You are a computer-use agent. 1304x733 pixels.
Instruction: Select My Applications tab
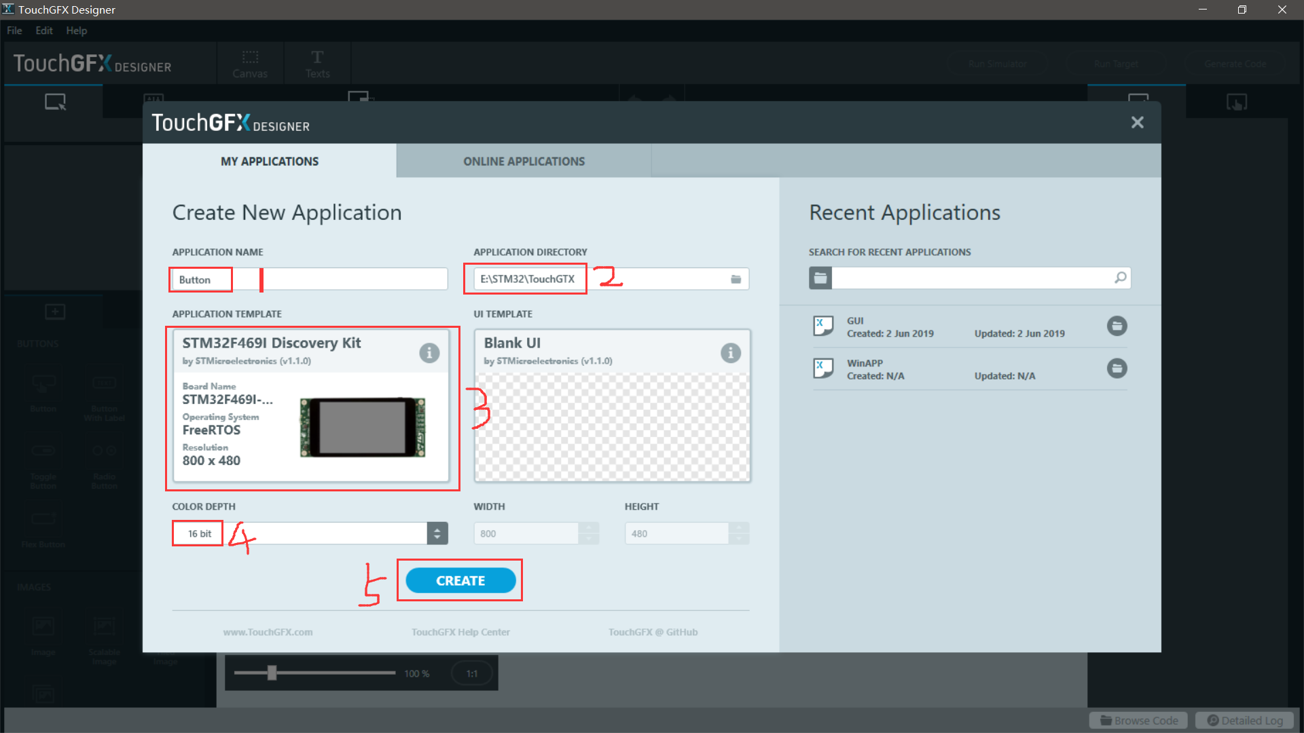coord(270,162)
